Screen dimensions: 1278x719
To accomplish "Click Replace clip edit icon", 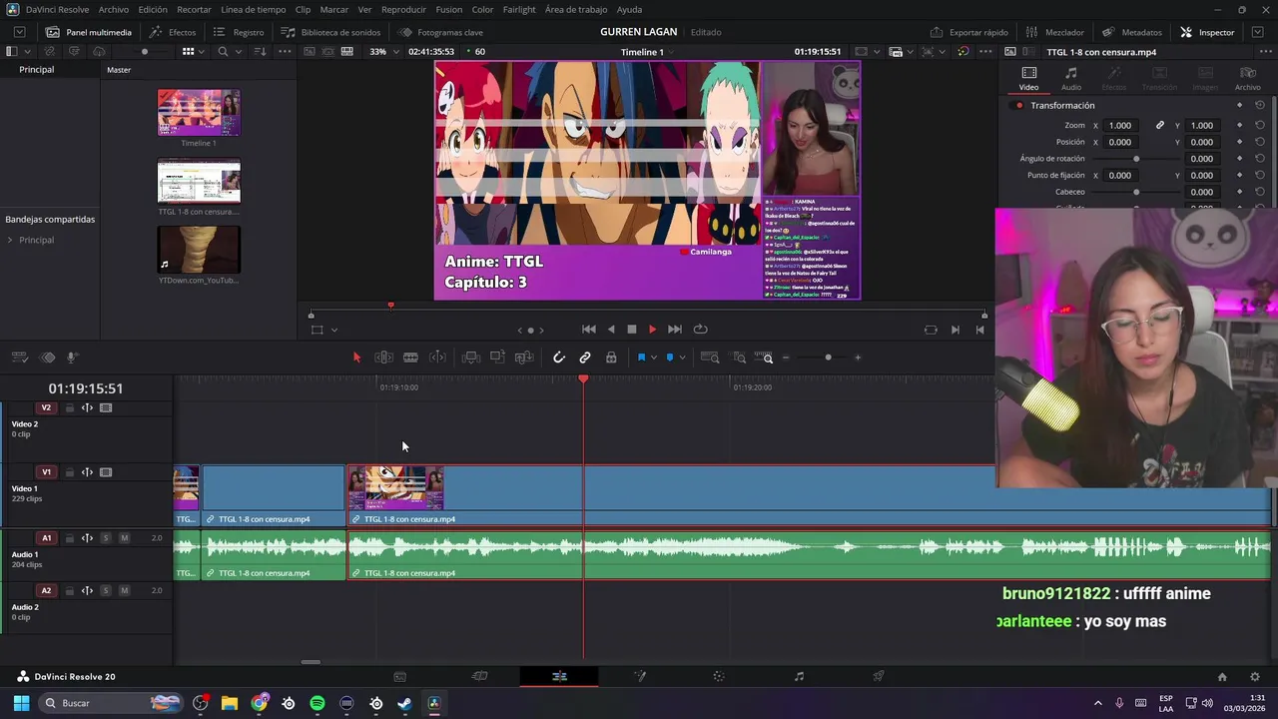I will (524, 358).
